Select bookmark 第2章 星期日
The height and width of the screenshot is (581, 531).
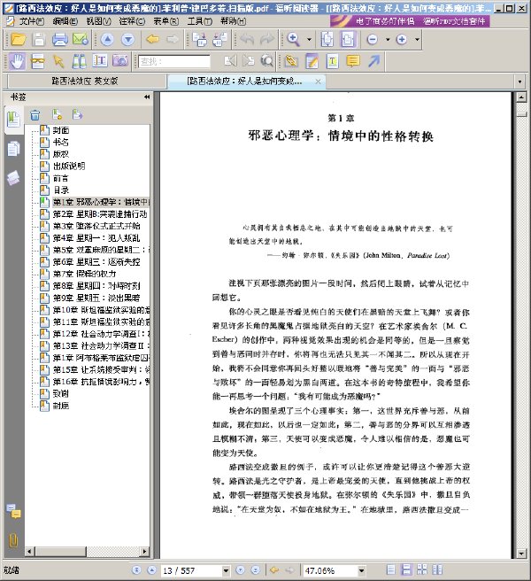point(100,214)
